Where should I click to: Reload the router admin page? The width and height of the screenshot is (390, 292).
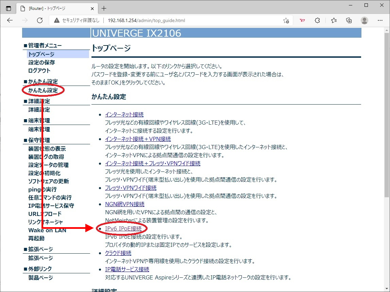pos(40,20)
